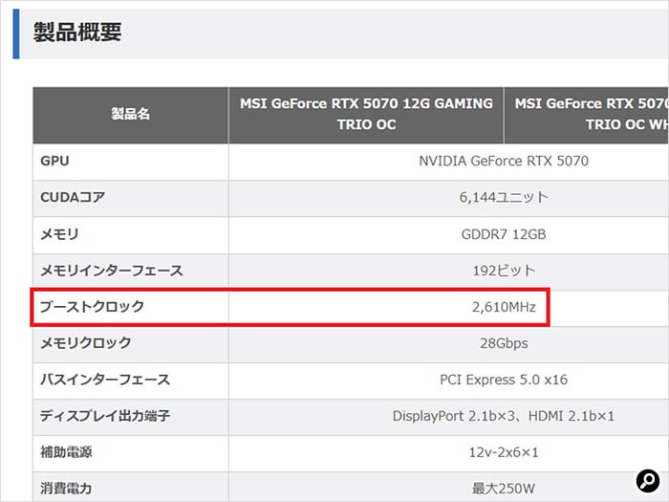Image resolution: width=669 pixels, height=502 pixels.
Task: Select the バスインターフェース row label
Action: (x=105, y=380)
